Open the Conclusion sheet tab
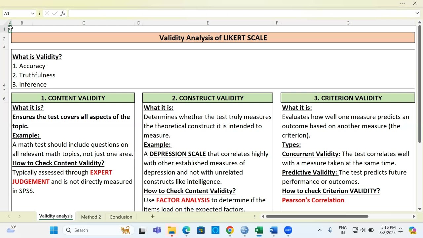 [121, 217]
